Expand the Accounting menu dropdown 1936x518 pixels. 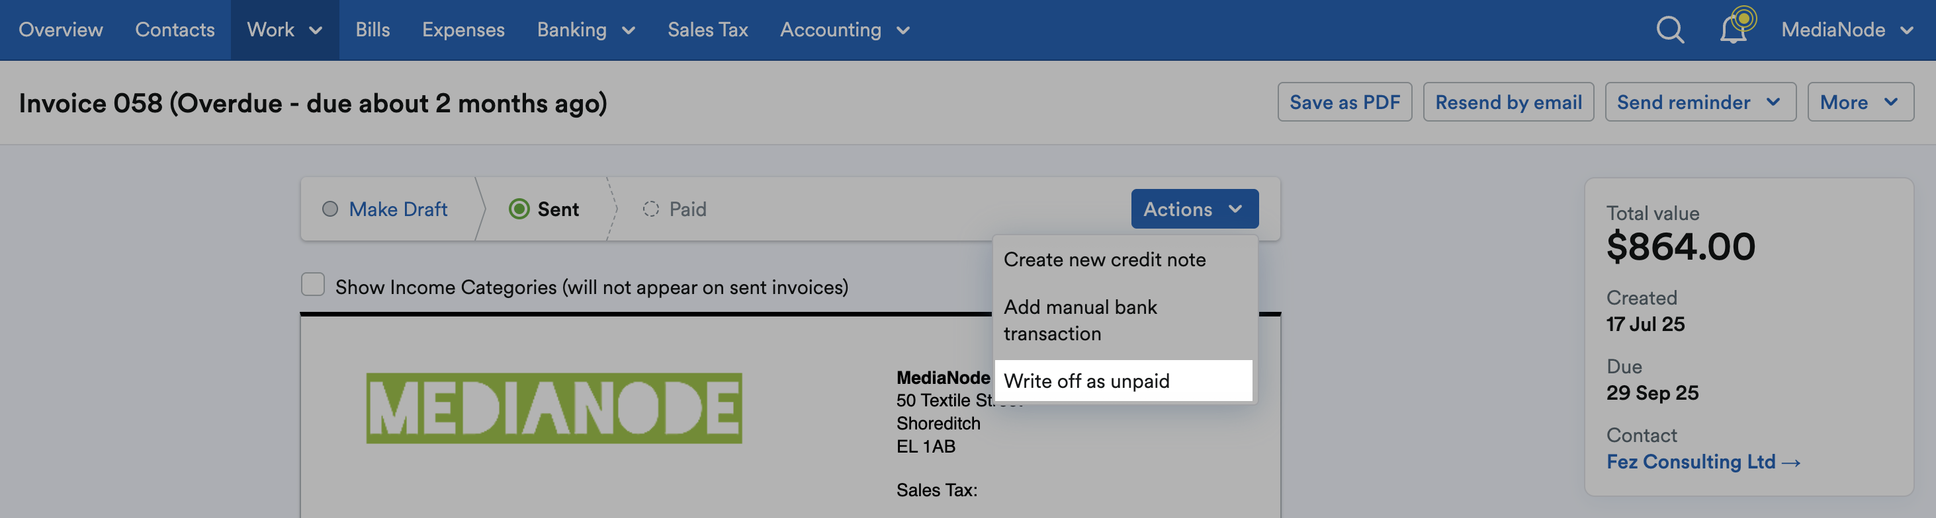845,30
